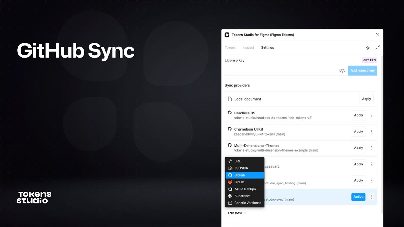Open the lightning bolt quick actions icon

(x=368, y=48)
